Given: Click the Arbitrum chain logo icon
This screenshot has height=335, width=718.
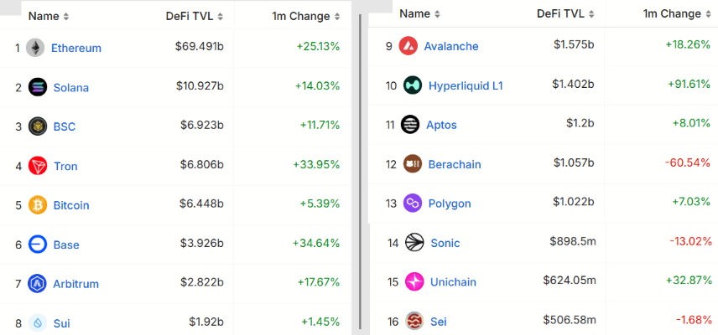Looking at the screenshot, I should coord(38,283).
